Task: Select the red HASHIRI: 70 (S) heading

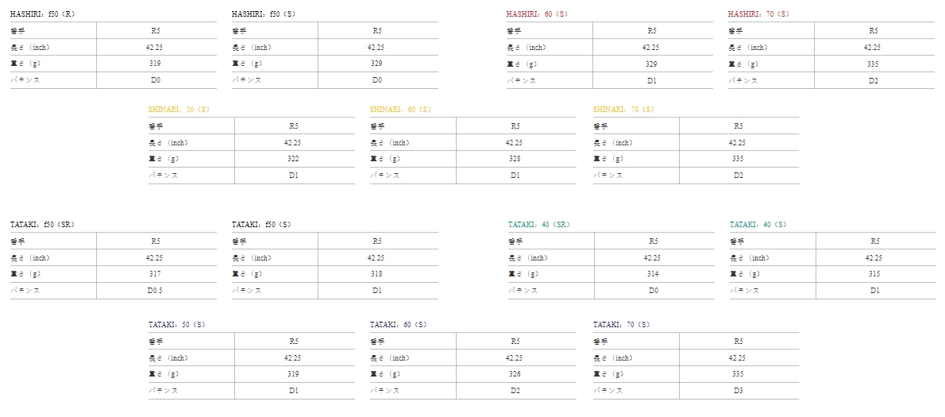Action: (x=758, y=14)
